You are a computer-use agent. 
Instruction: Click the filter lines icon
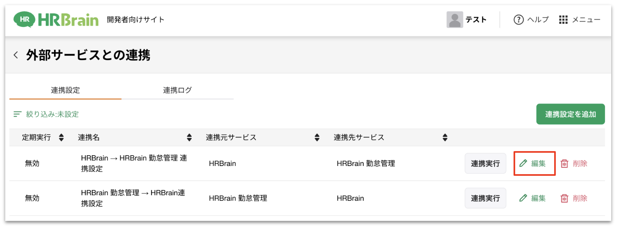pos(17,114)
